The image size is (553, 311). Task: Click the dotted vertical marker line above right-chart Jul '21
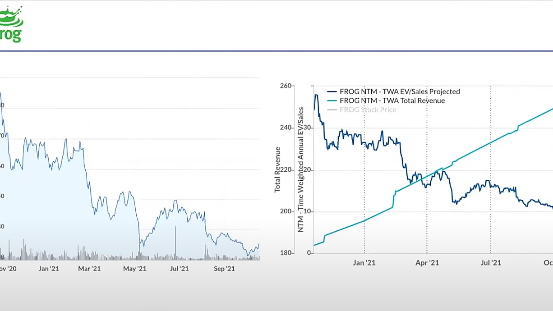pos(491,169)
